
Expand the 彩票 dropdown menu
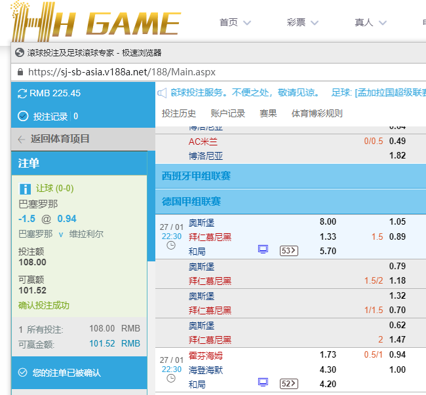315,23
